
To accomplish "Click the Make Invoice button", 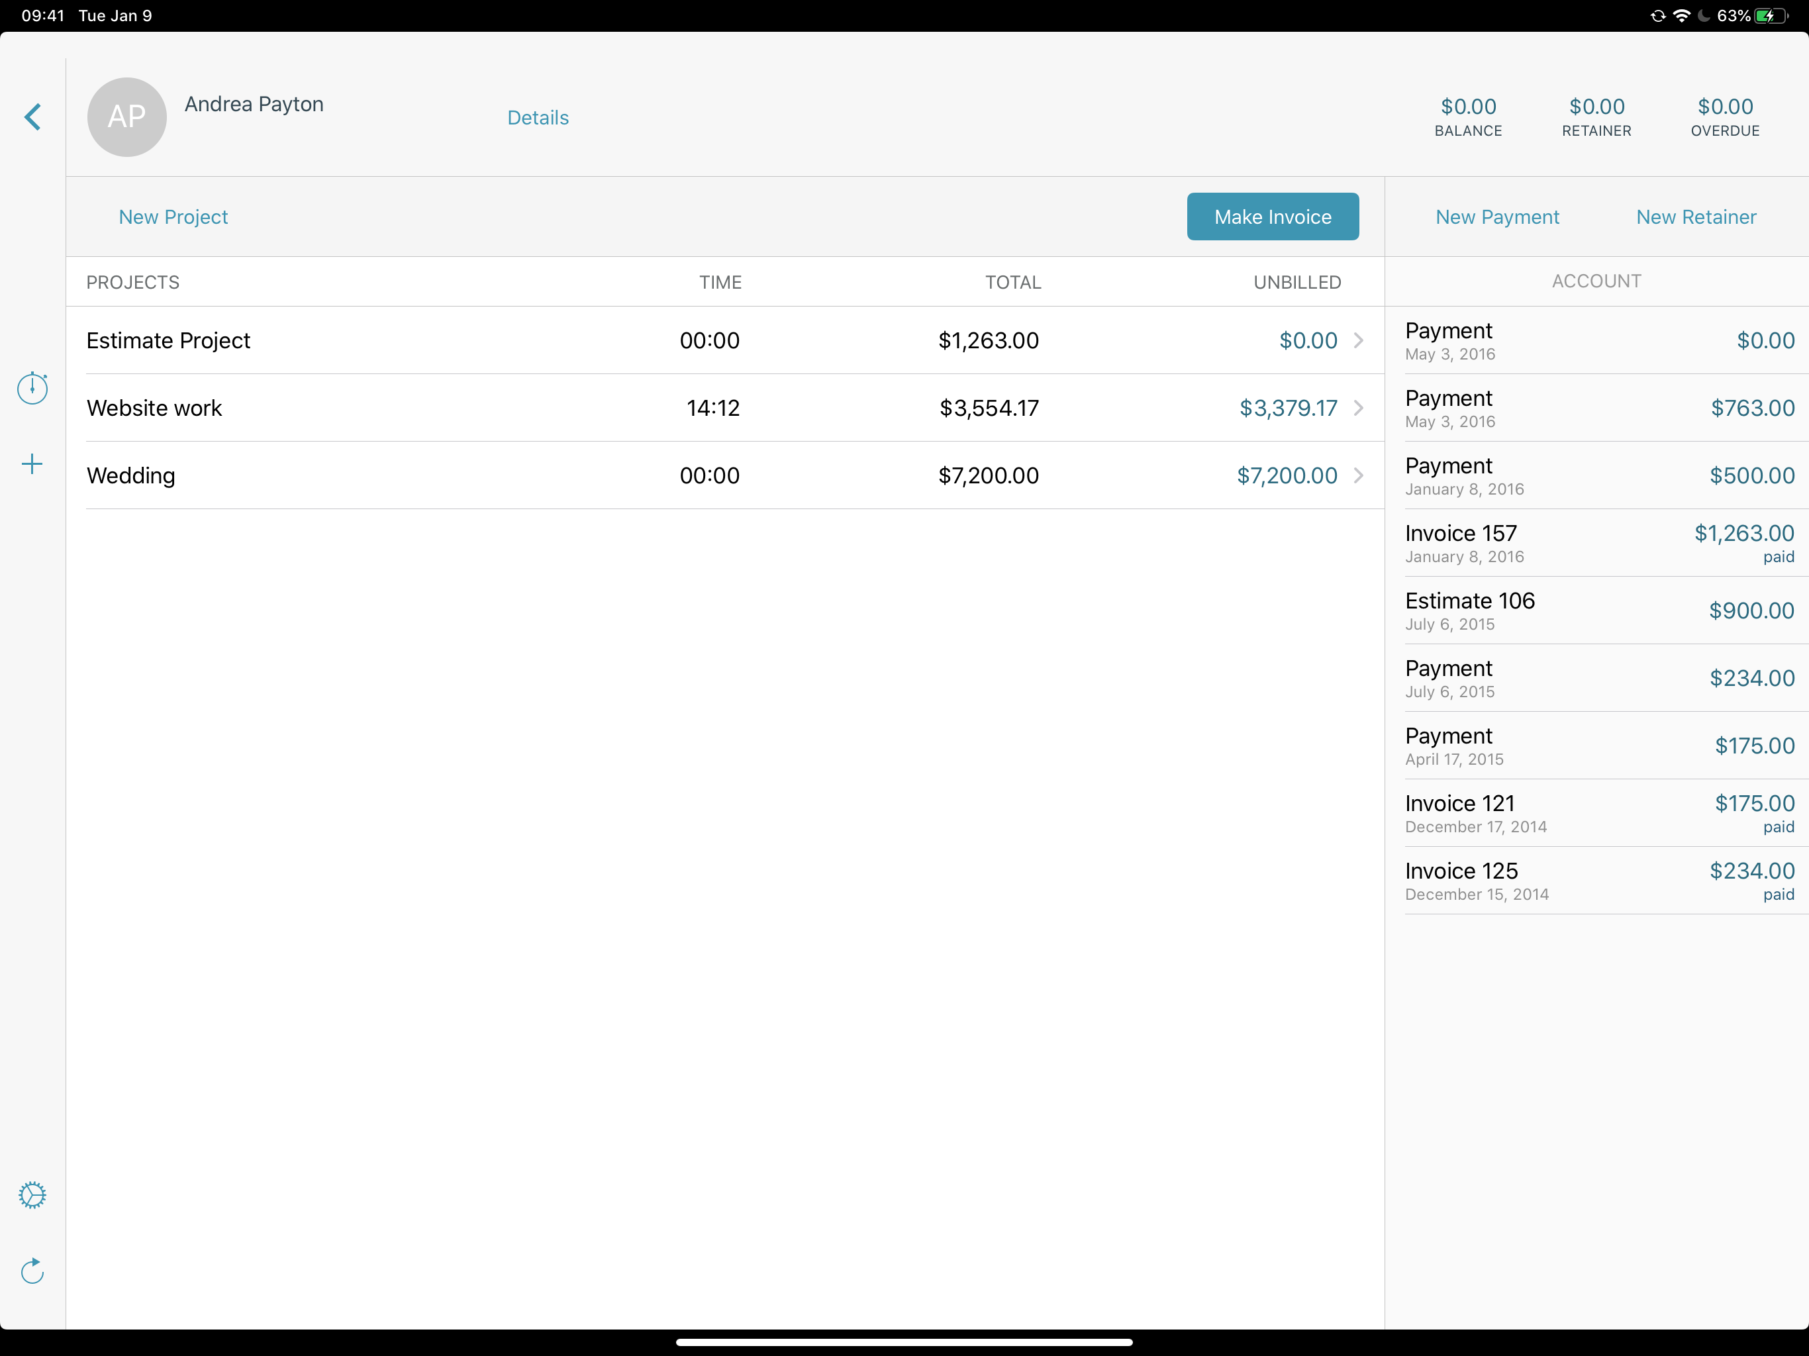I will [1273, 217].
